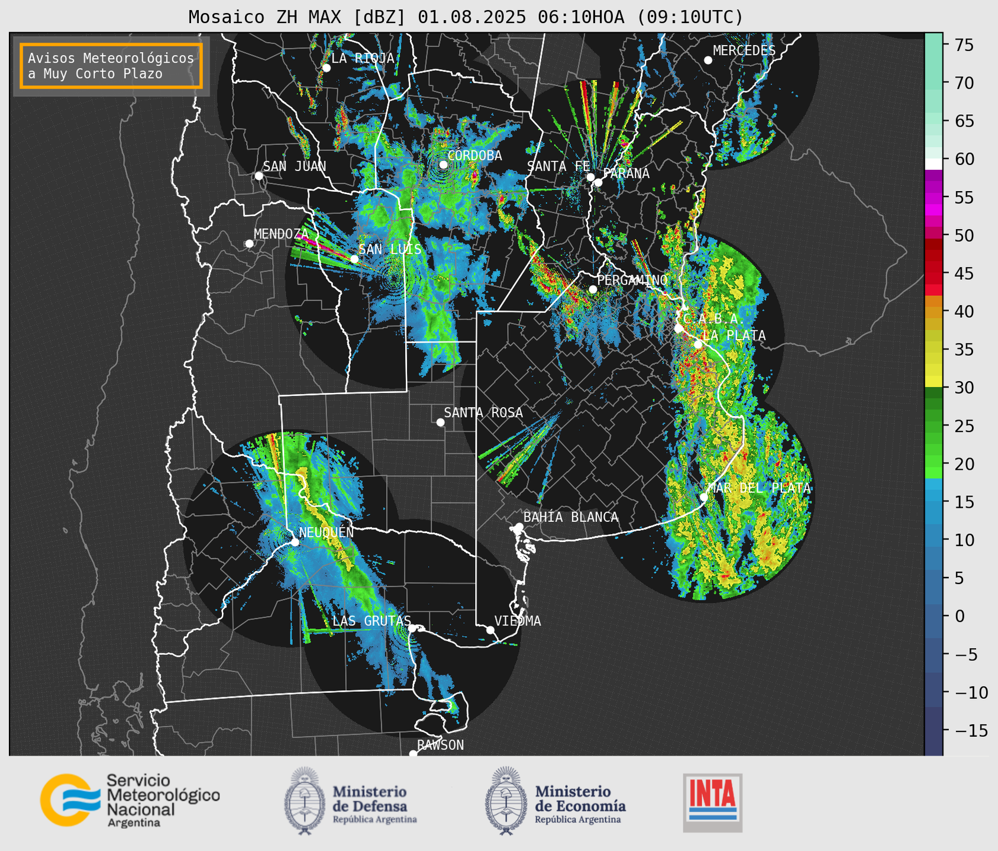The image size is (998, 851).
Task: Click the MENDOZA city label
Action: [281, 234]
